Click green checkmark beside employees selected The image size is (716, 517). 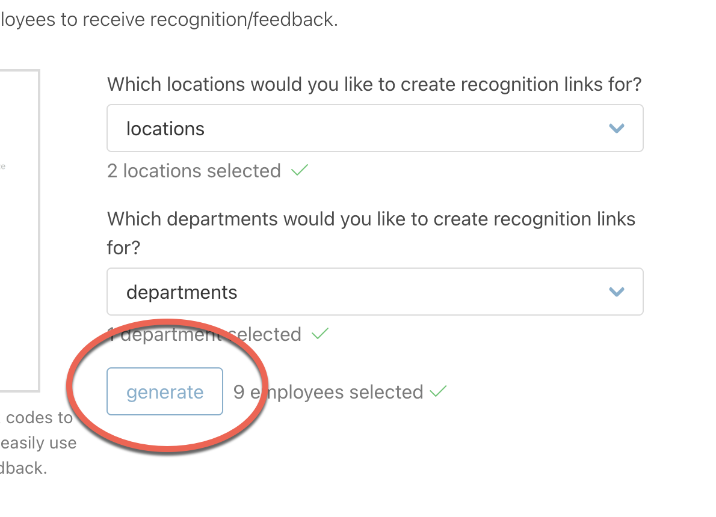pyautogui.click(x=438, y=391)
